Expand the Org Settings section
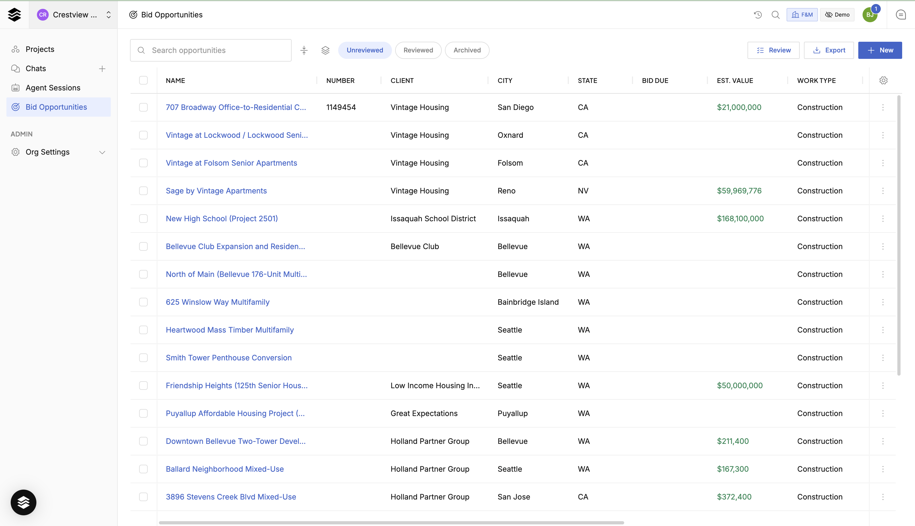915x526 pixels. point(59,152)
